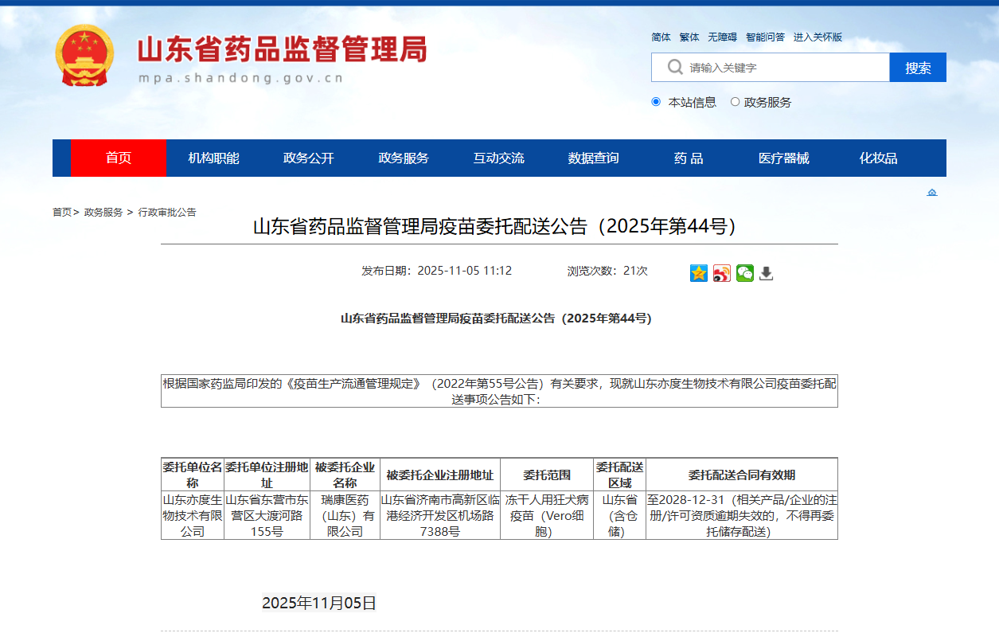Click the magnifier icon in search box
Screen dimensions: 999x633
675,68
